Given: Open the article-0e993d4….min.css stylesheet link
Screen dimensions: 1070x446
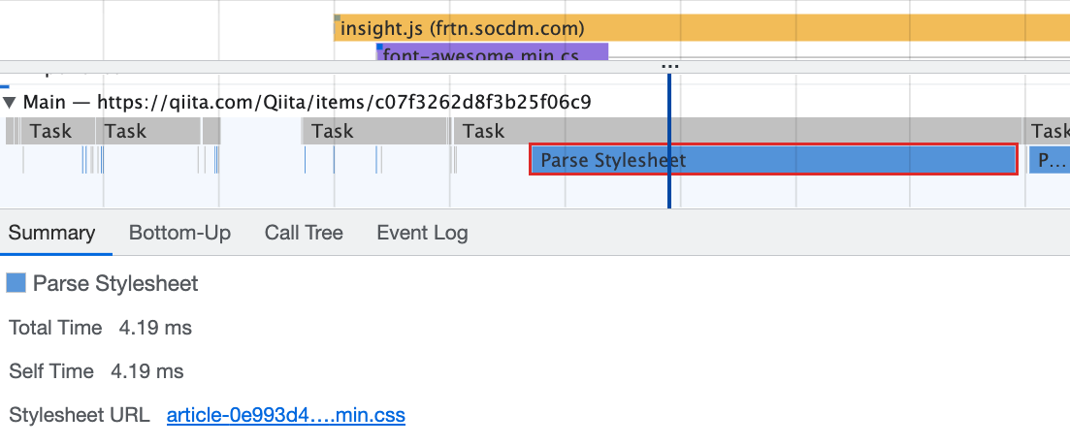Looking at the screenshot, I should (286, 415).
